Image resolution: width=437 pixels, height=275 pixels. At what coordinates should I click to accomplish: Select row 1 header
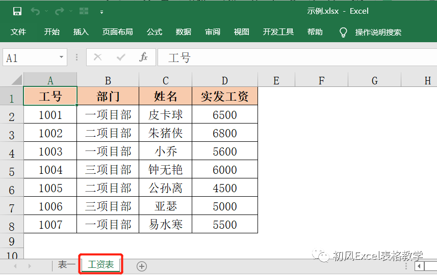(x=12, y=96)
